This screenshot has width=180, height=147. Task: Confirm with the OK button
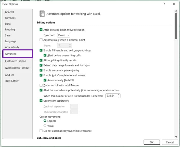152,142
